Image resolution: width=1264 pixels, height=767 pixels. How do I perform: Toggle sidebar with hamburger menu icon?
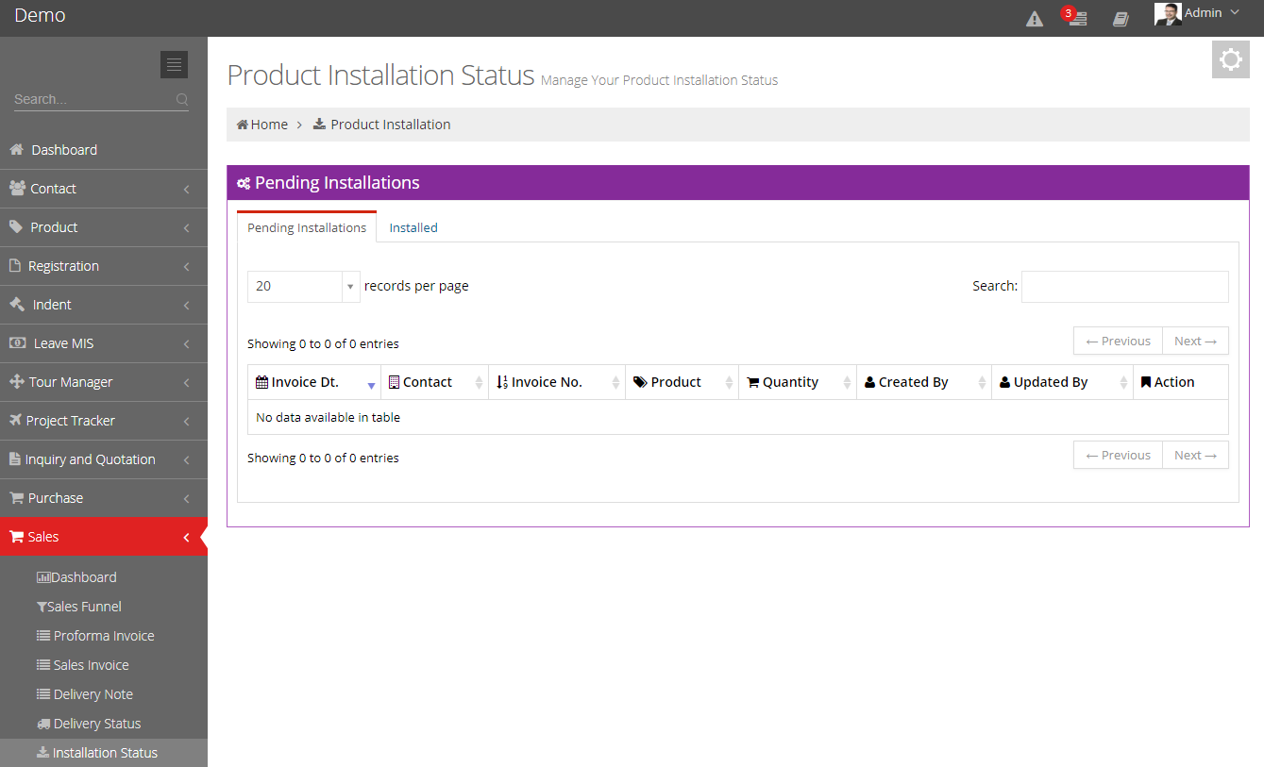coord(174,64)
